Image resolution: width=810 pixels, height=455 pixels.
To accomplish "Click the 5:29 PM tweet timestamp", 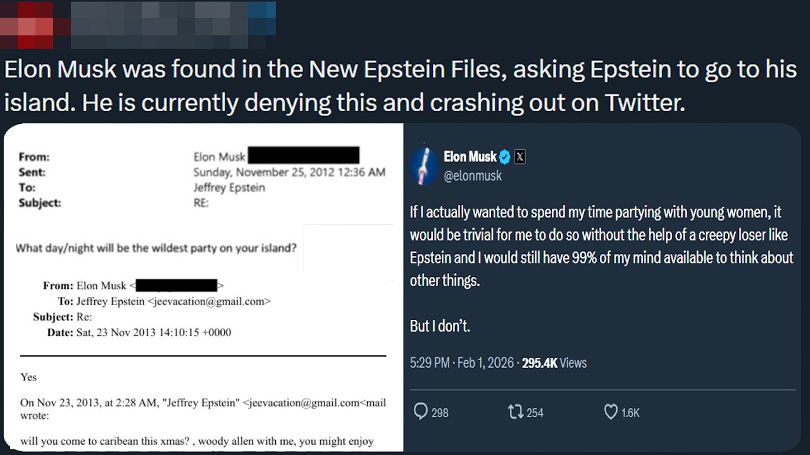I will coord(430,363).
